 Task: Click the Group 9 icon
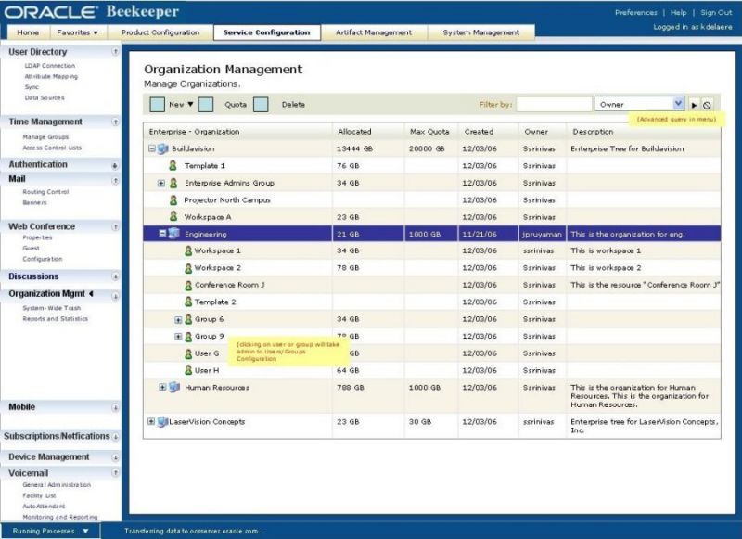188,336
